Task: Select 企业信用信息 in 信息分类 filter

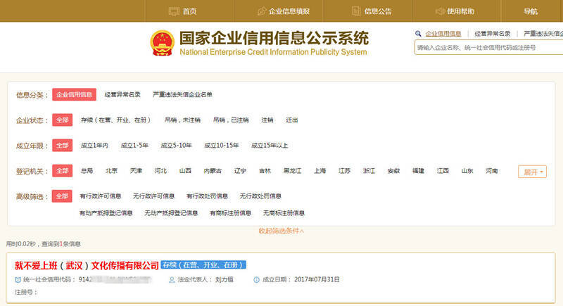Action: 74,94
